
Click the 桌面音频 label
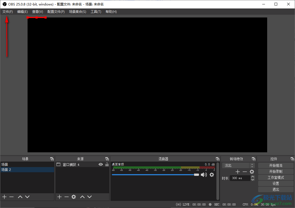pyautogui.click(x=118, y=164)
